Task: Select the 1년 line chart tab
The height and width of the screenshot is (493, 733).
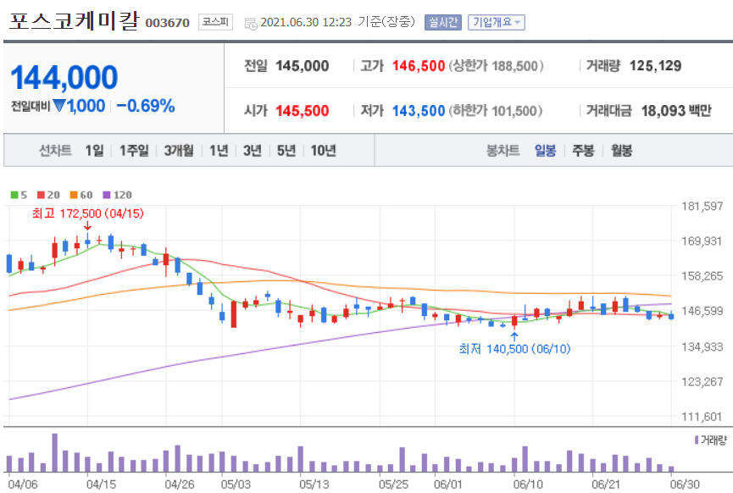Action: click(x=219, y=151)
